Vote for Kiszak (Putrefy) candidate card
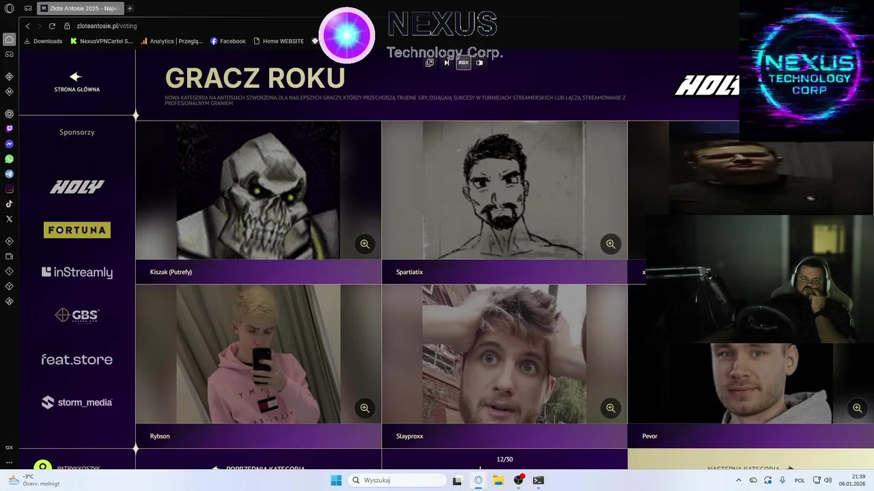Image resolution: width=874 pixels, height=491 pixels. [x=258, y=203]
